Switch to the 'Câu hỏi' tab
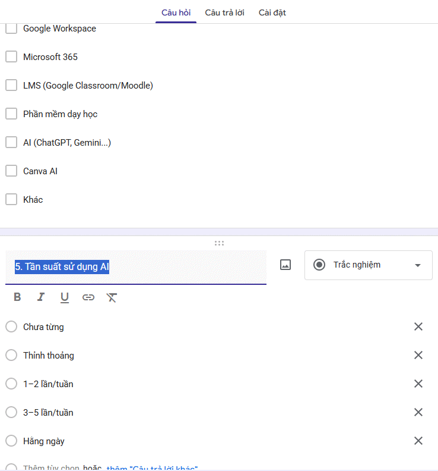The image size is (438, 471). point(176,12)
